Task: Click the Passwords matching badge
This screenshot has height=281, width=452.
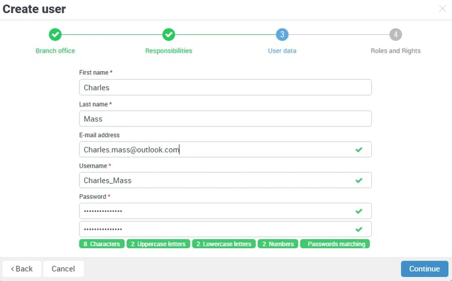Action: point(335,244)
